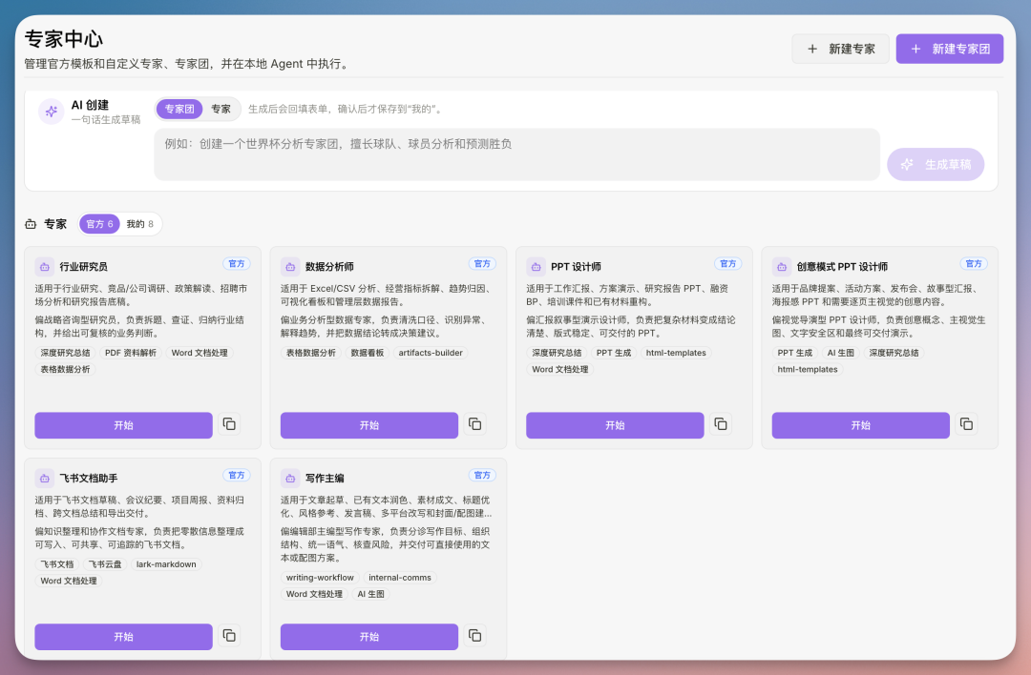Click the robot avatar icon of 飞书文档助手

coord(44,478)
